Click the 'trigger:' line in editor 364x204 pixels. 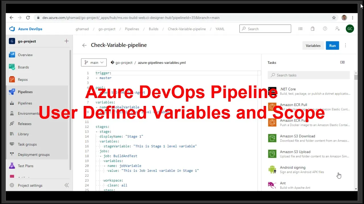coord(103,73)
